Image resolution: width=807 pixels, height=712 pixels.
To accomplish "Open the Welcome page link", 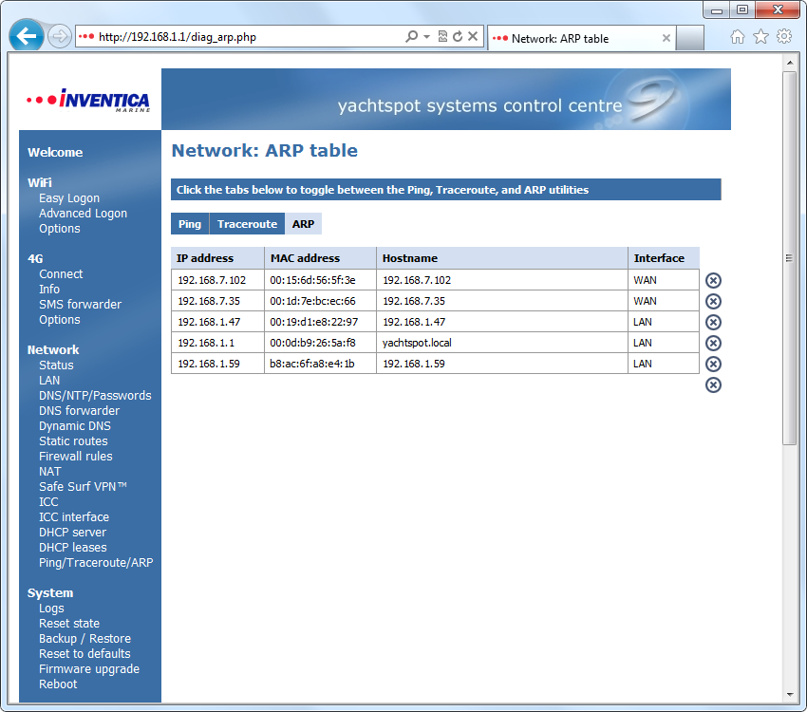I will 55,152.
